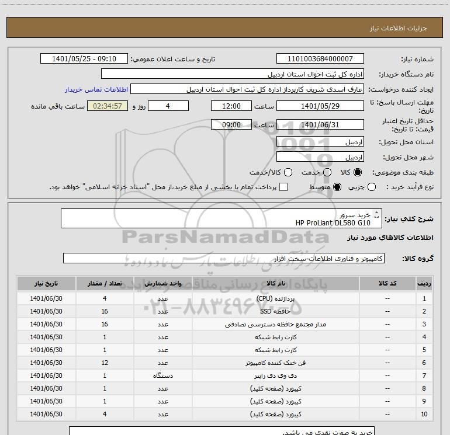Click the price validity date 1401/06/31
This screenshot has height=435, width=450.
(x=320, y=124)
